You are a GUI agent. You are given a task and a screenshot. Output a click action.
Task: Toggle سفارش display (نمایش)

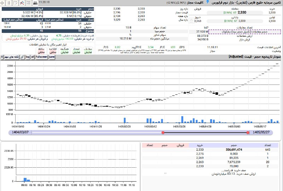coord(88,51)
